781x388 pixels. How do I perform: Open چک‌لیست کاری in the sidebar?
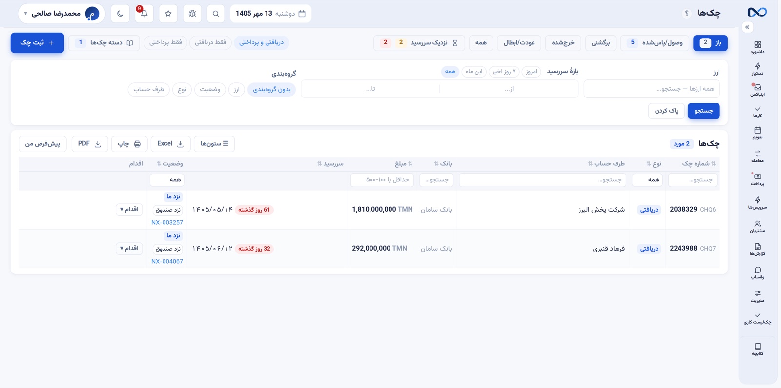[758, 318]
